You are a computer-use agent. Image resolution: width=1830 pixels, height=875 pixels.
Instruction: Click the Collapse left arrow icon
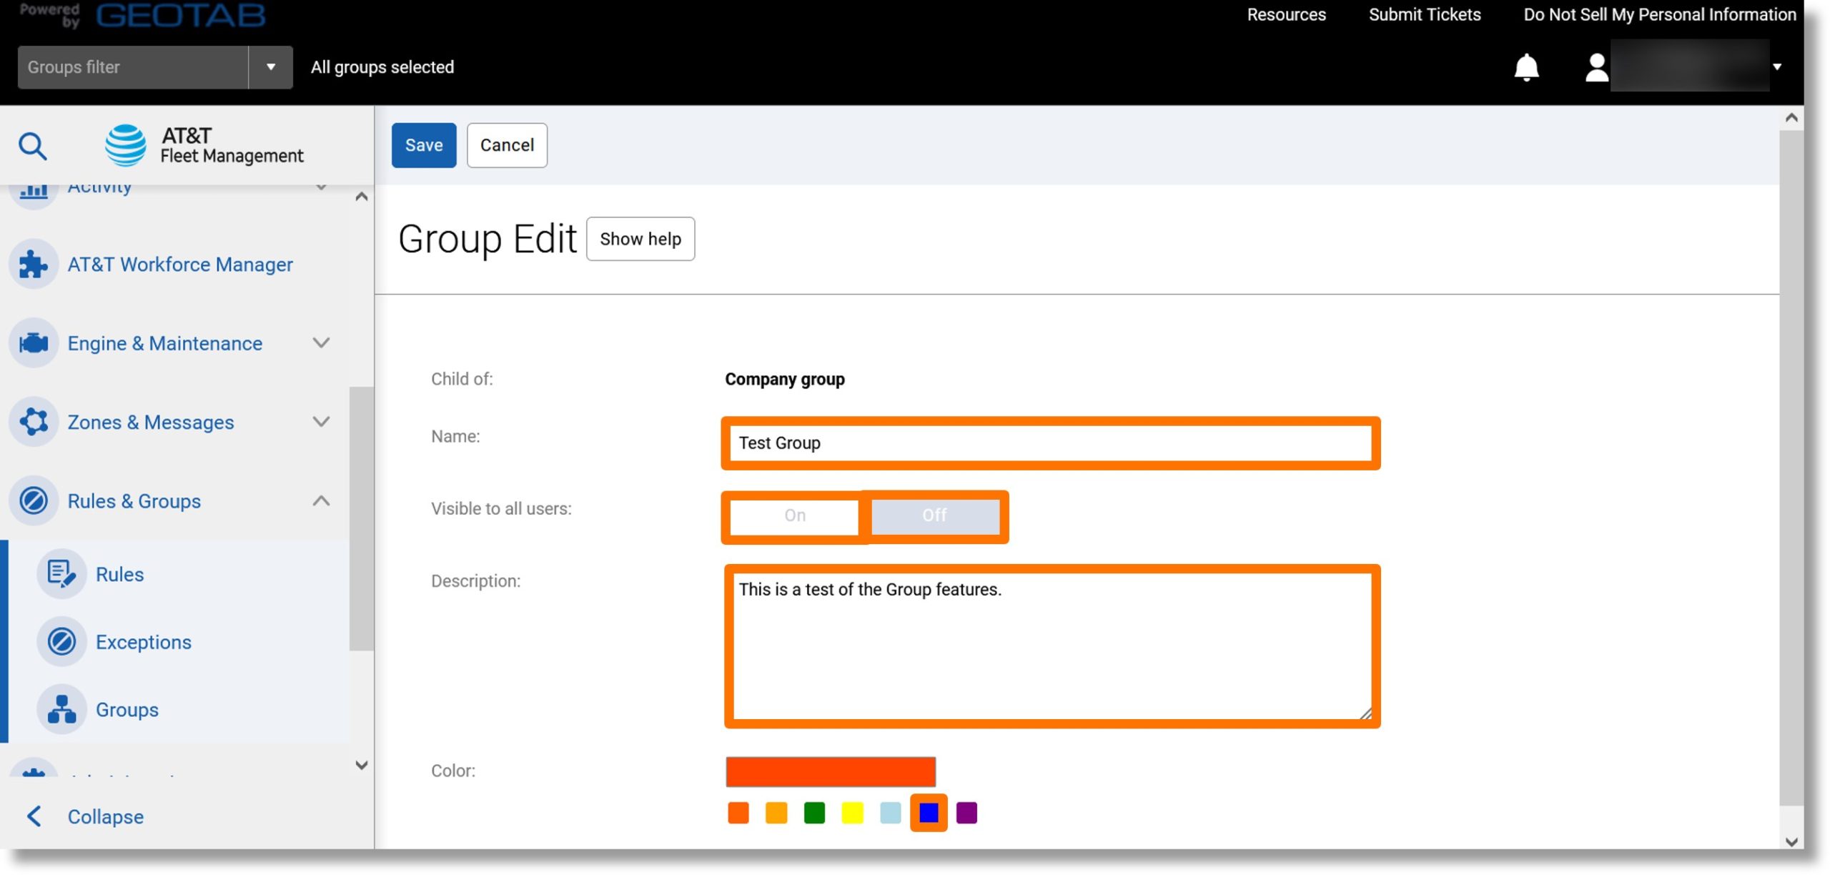point(34,816)
